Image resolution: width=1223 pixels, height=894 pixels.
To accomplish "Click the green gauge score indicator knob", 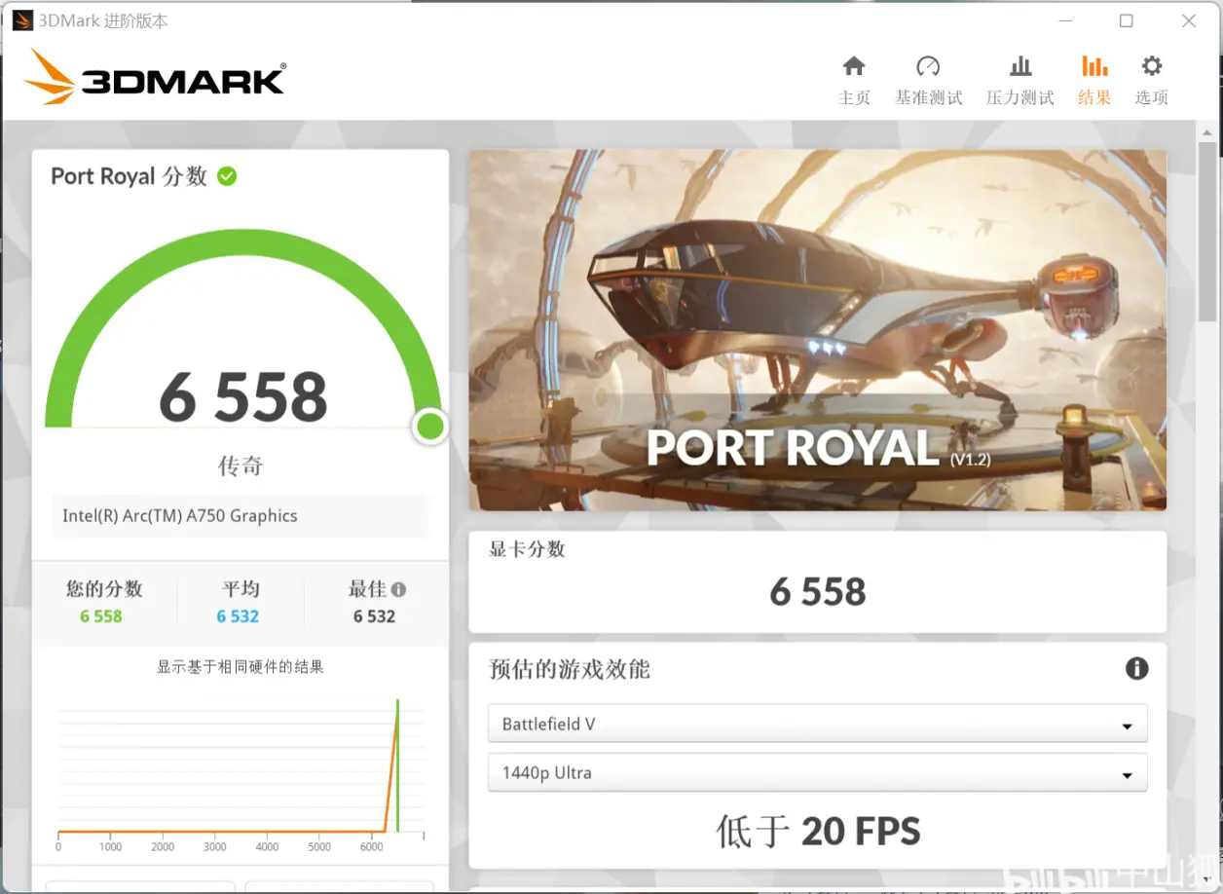I will click(429, 426).
